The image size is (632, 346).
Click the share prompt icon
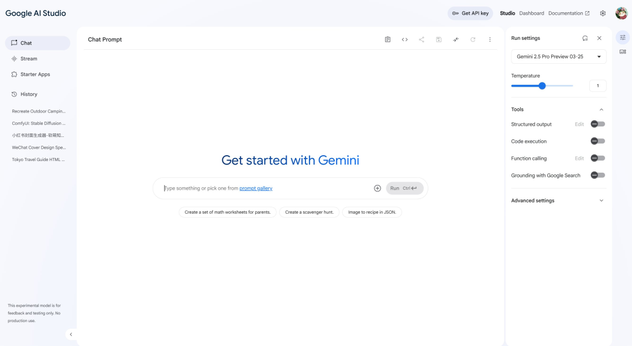pos(421,40)
